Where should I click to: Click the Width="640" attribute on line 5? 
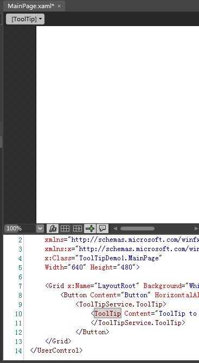tap(66, 267)
